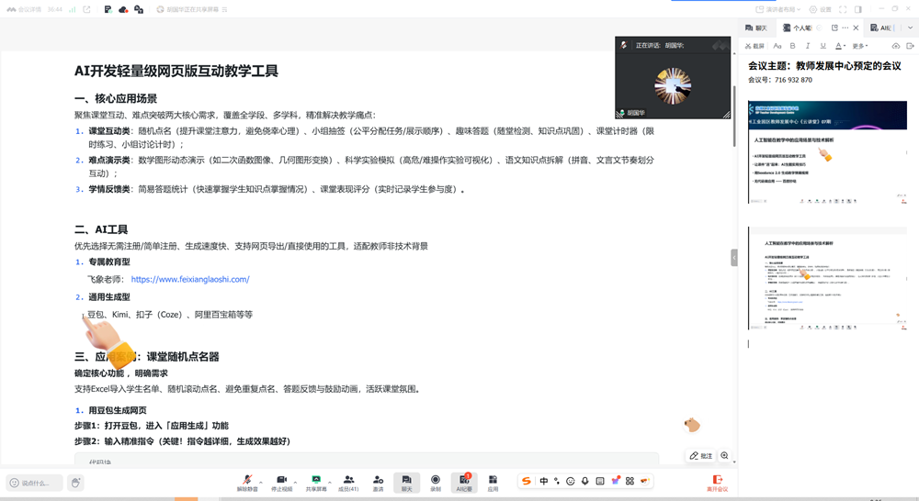Viewport: 919px width, 501px height.
Task: Click the screen lock icon in top bar
Action: point(139,9)
